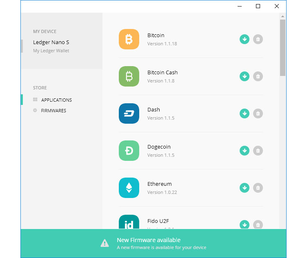Click the Dogecoin app logo
The image size is (307, 258).
[129, 151]
